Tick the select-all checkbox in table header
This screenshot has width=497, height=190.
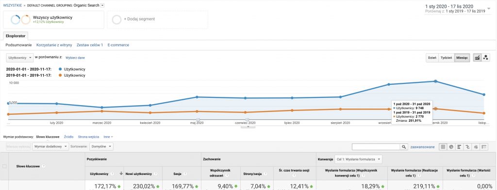pyautogui.click(x=4, y=166)
